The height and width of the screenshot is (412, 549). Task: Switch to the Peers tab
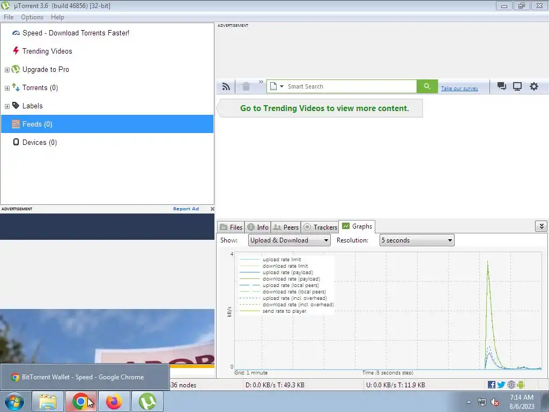286,227
